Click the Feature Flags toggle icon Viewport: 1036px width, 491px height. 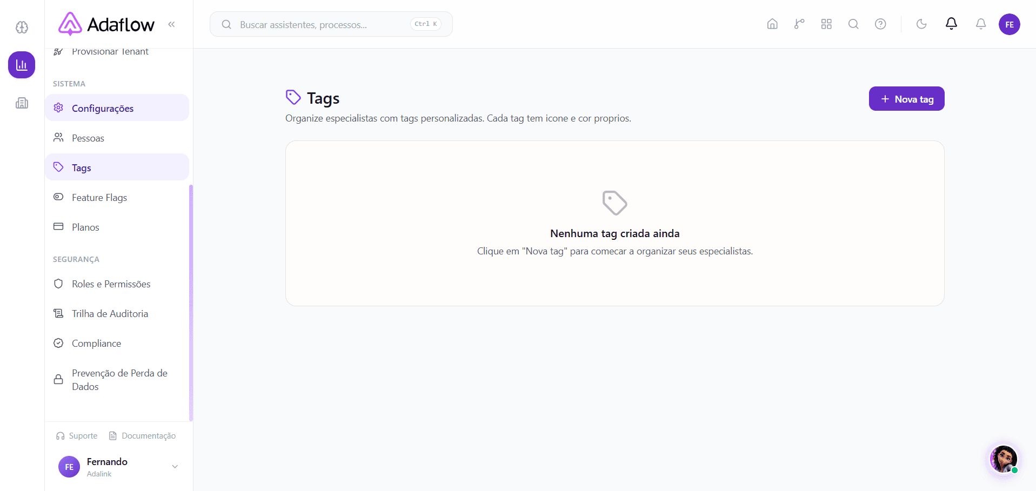point(58,197)
